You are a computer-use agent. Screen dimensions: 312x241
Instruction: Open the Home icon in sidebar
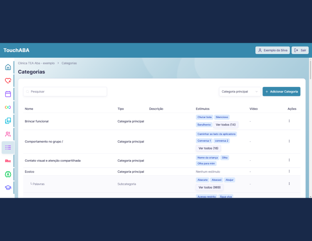point(8,67)
